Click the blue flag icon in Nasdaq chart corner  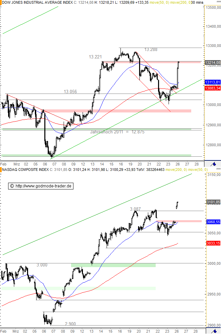coord(213,331)
